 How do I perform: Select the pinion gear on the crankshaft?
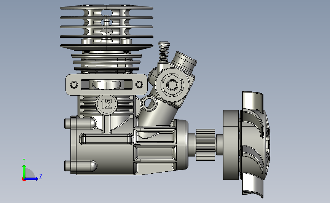206,145
